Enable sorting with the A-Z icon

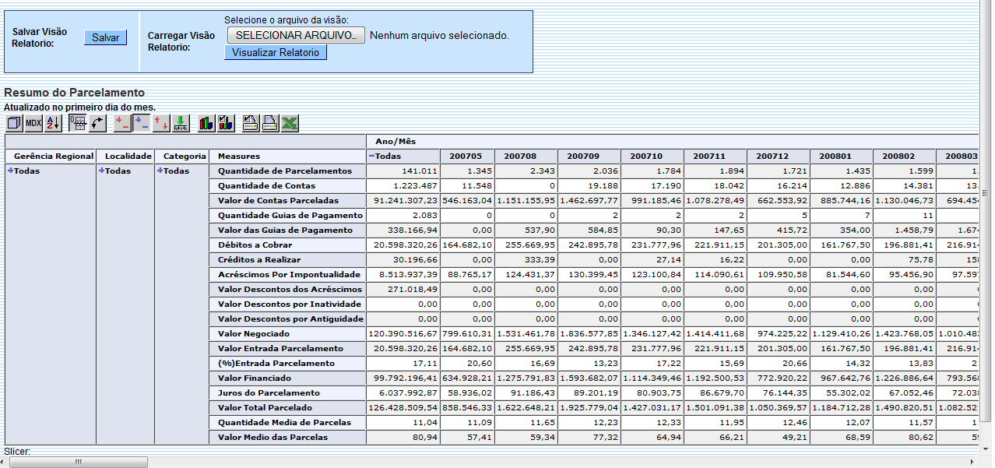pyautogui.click(x=51, y=122)
